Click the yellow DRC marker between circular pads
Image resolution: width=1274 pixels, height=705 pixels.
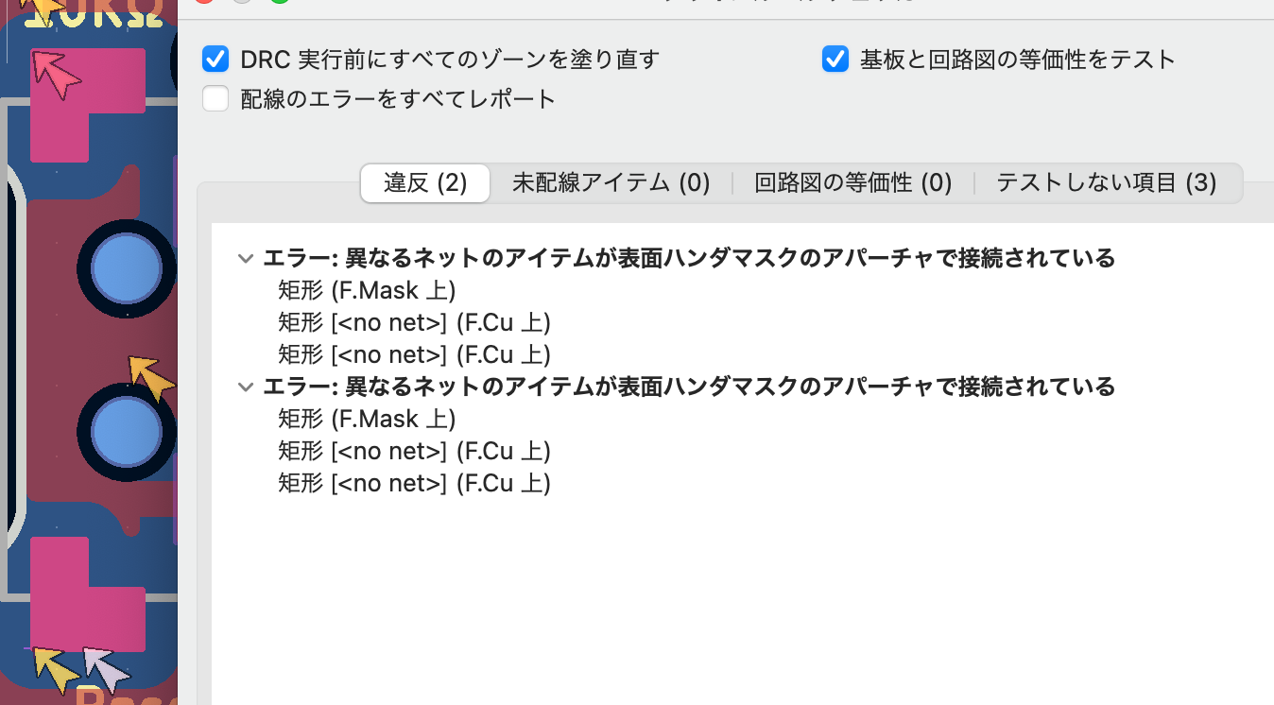[x=151, y=377]
